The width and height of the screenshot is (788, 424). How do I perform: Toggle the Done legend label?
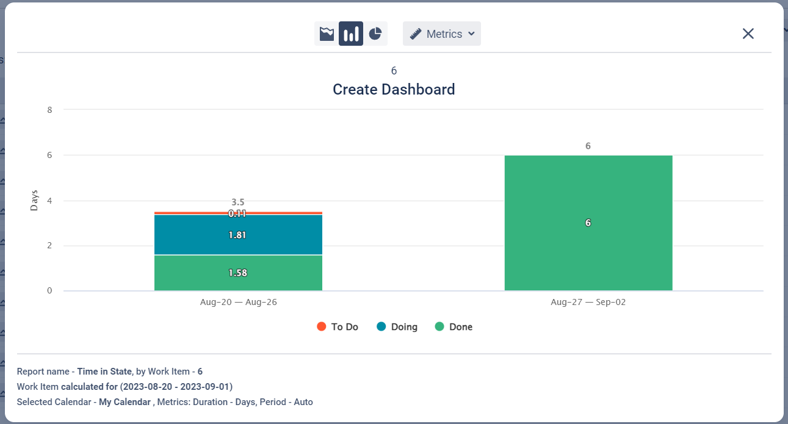[x=460, y=327]
